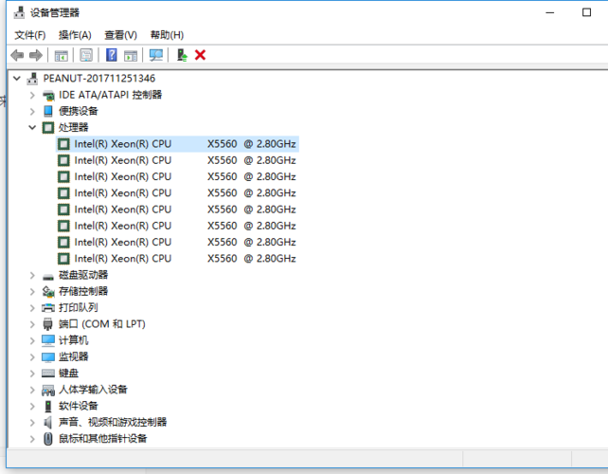Collapse the 处理器 node
This screenshot has width=608, height=474.
[x=32, y=127]
